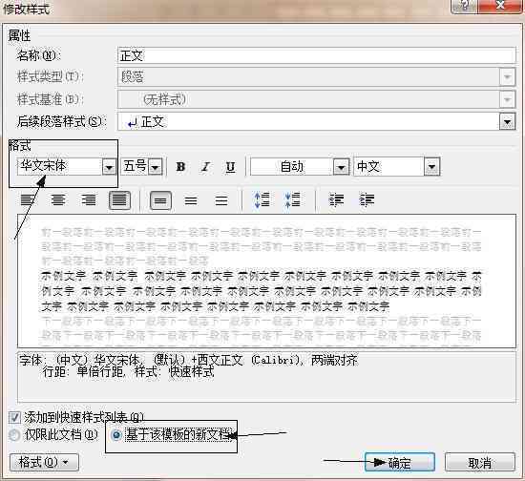Viewport: 525px width, 481px height.
Task: Set 1.5 line spacing icon
Action: point(191,200)
